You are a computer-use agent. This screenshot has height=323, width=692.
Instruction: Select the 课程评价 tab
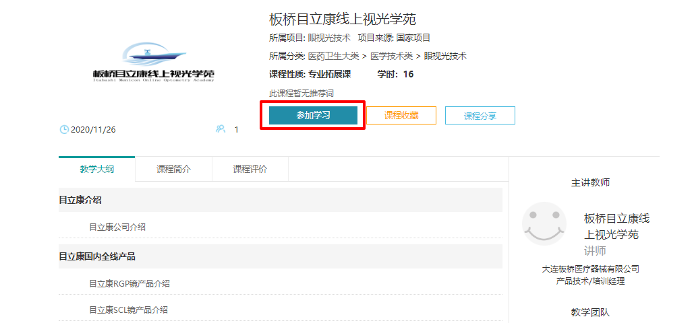tap(250, 170)
